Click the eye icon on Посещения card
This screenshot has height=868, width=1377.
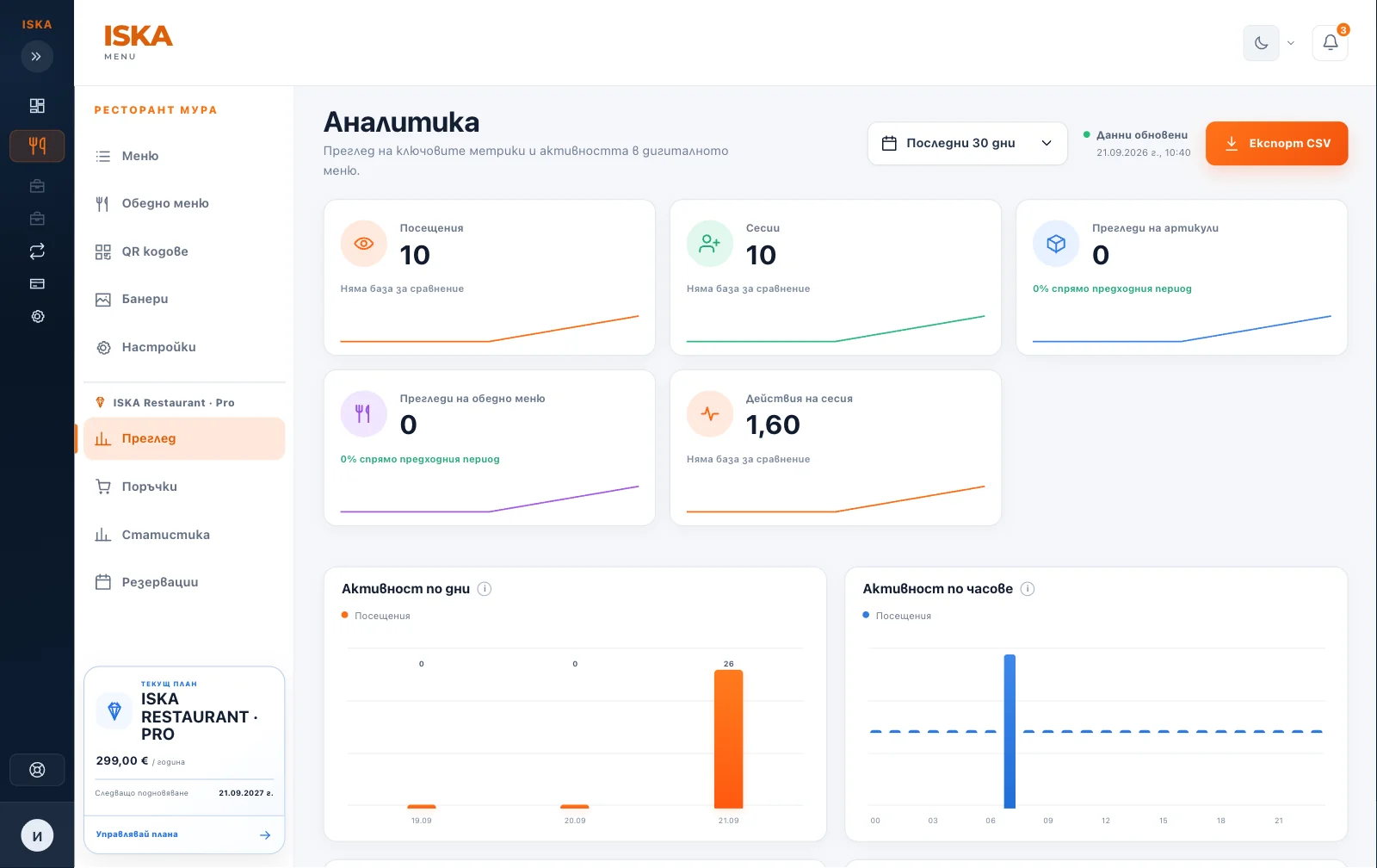coord(364,244)
